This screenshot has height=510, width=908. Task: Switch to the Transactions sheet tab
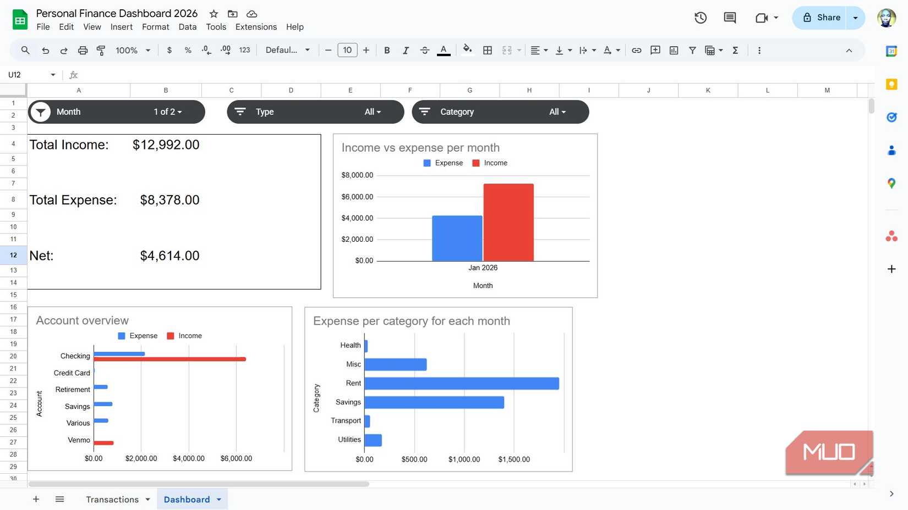click(112, 500)
